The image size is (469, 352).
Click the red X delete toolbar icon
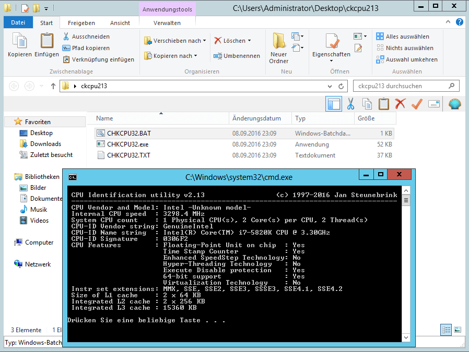click(400, 104)
